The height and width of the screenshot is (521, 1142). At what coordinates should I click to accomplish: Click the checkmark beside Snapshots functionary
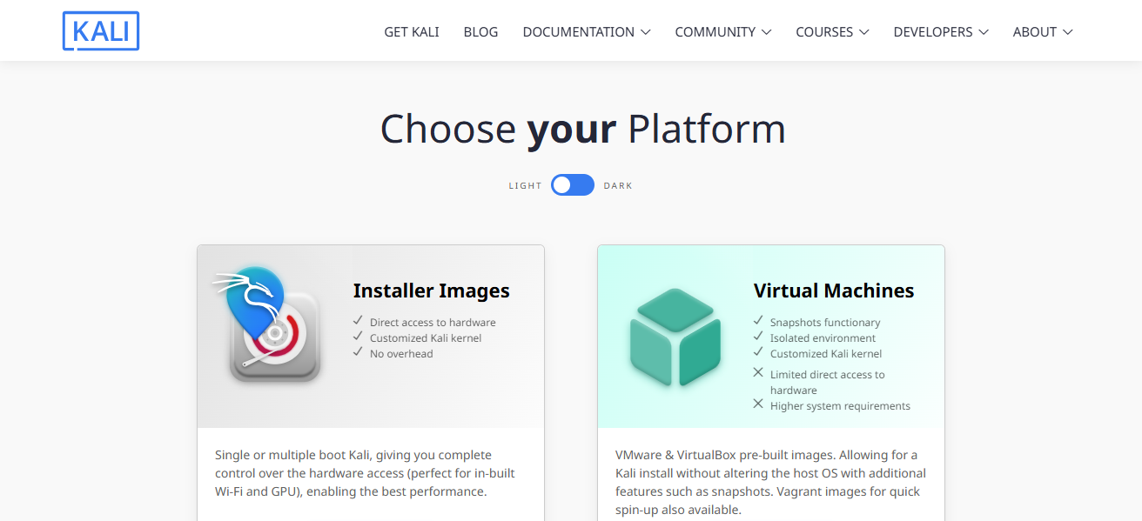tap(758, 321)
